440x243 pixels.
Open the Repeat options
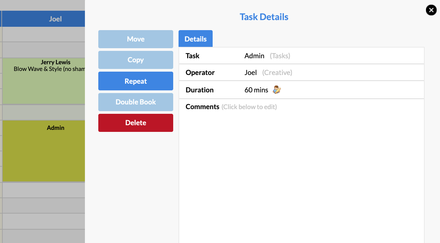pos(135,81)
